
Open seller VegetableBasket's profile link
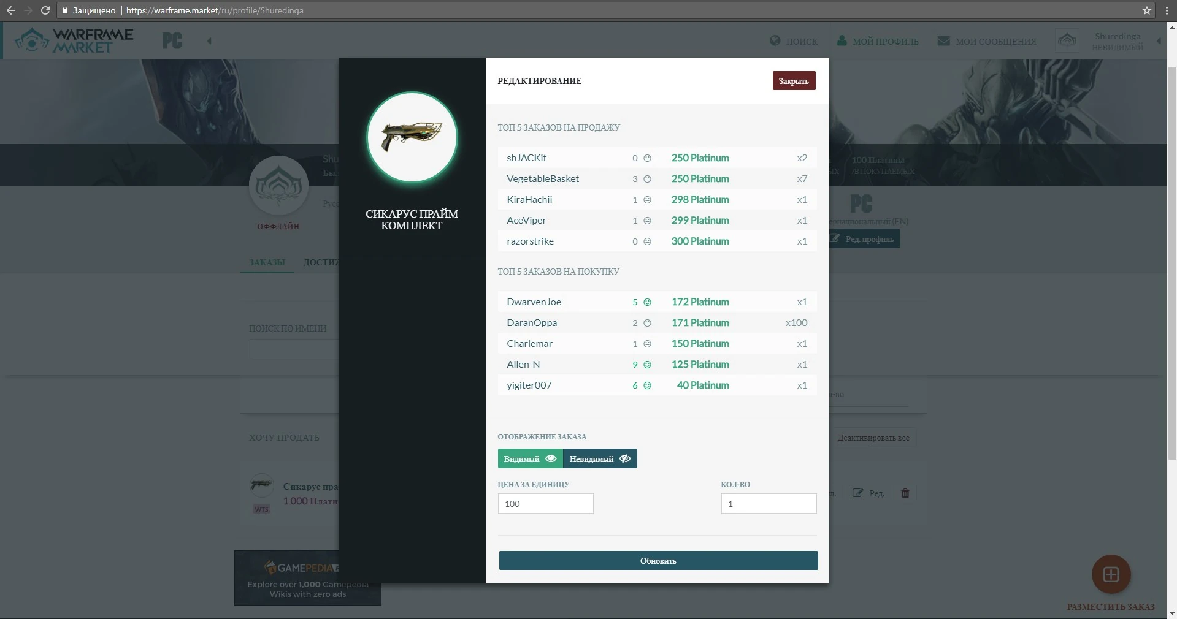tap(543, 179)
